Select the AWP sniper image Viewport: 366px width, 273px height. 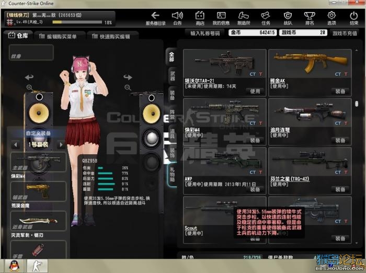pos(224,162)
